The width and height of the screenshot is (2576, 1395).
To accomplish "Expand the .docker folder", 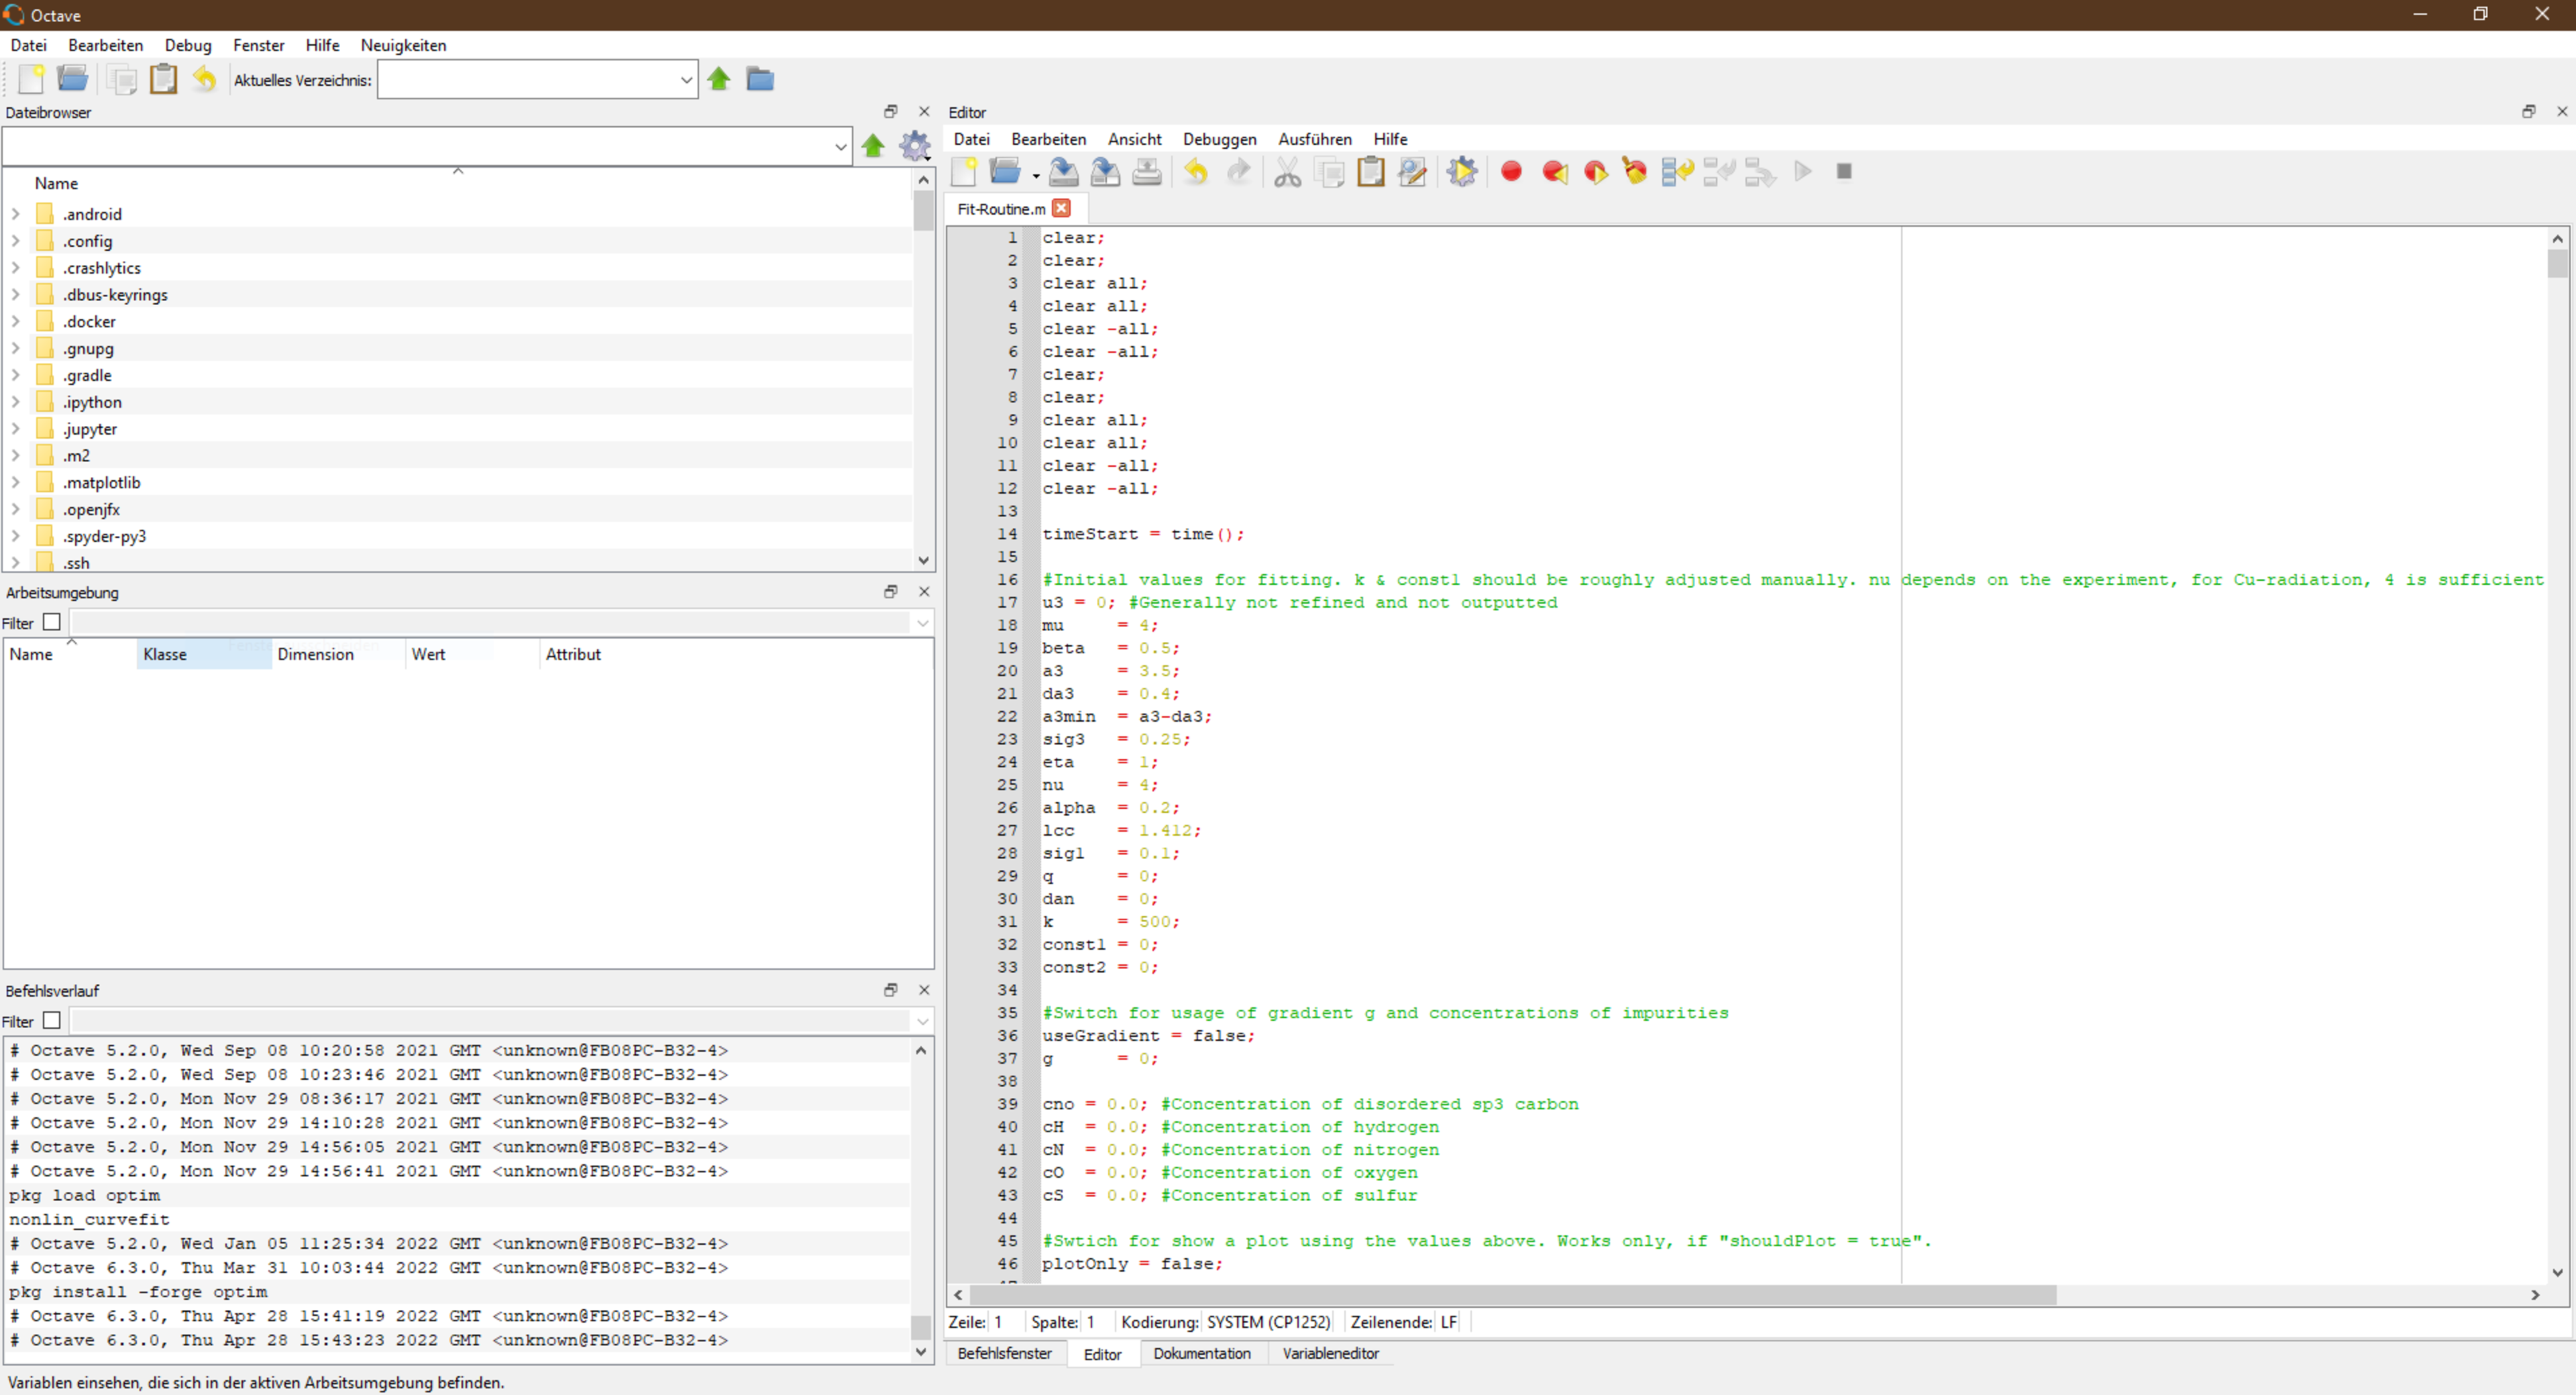I will click(x=15, y=321).
